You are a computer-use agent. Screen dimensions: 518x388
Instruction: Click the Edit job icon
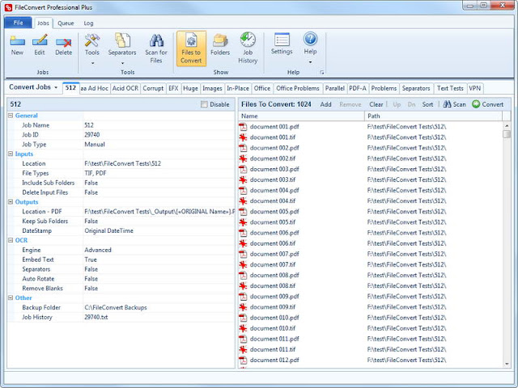coord(40,41)
